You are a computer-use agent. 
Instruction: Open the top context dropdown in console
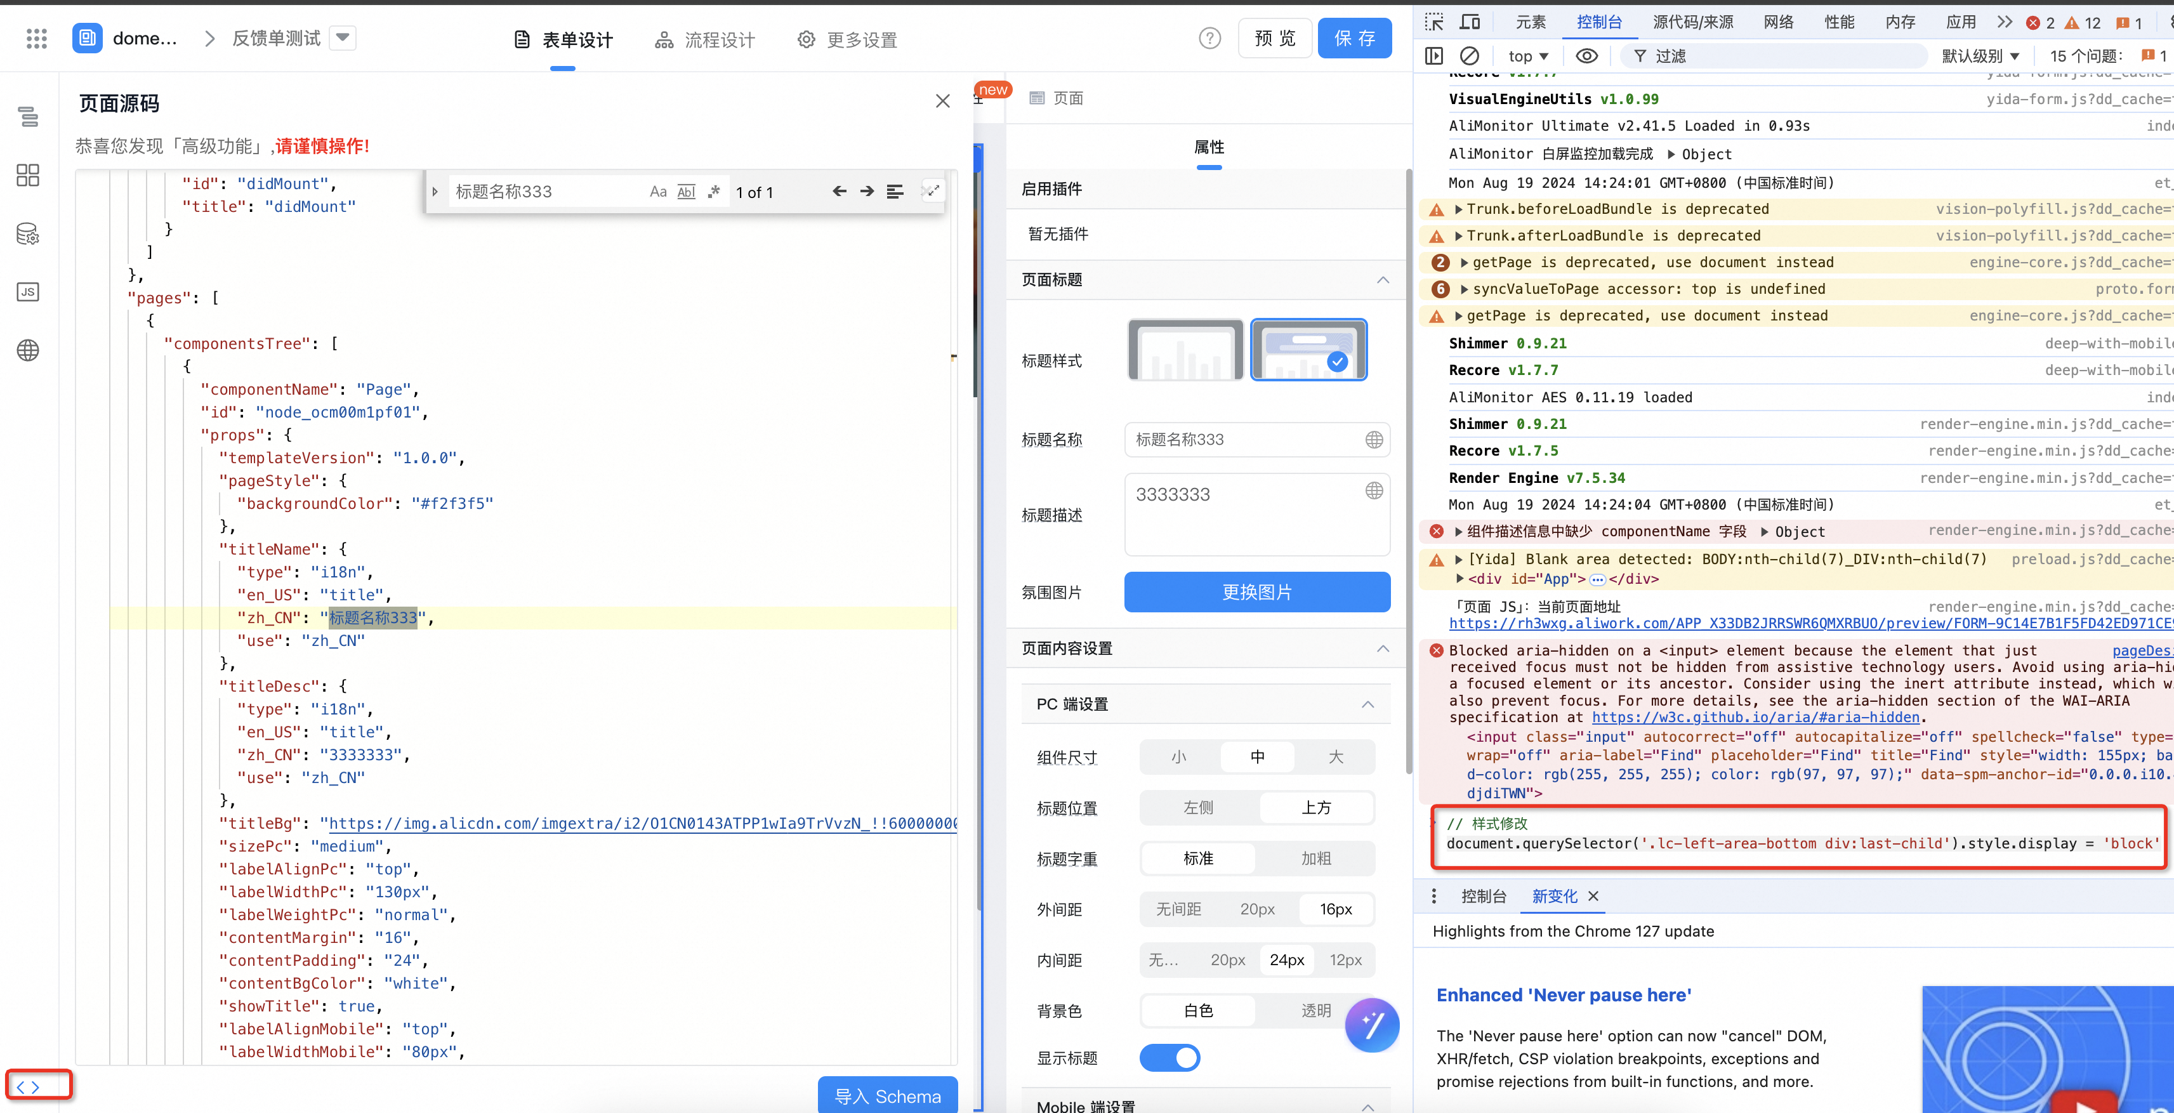click(1529, 56)
